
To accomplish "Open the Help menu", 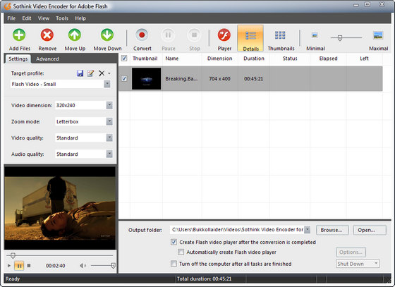I will (x=80, y=18).
